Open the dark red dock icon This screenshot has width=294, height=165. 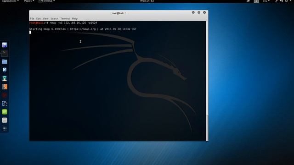click(x=5, y=95)
